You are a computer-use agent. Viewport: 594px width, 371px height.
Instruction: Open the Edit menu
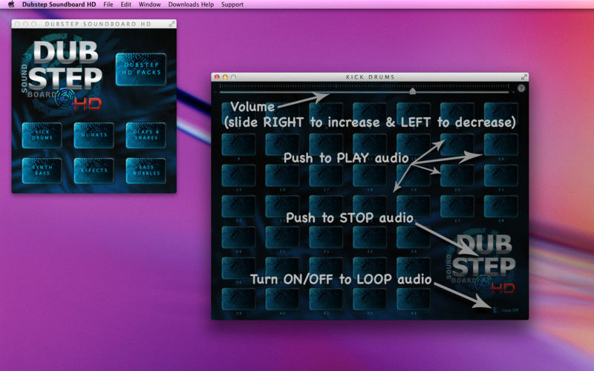coord(125,4)
